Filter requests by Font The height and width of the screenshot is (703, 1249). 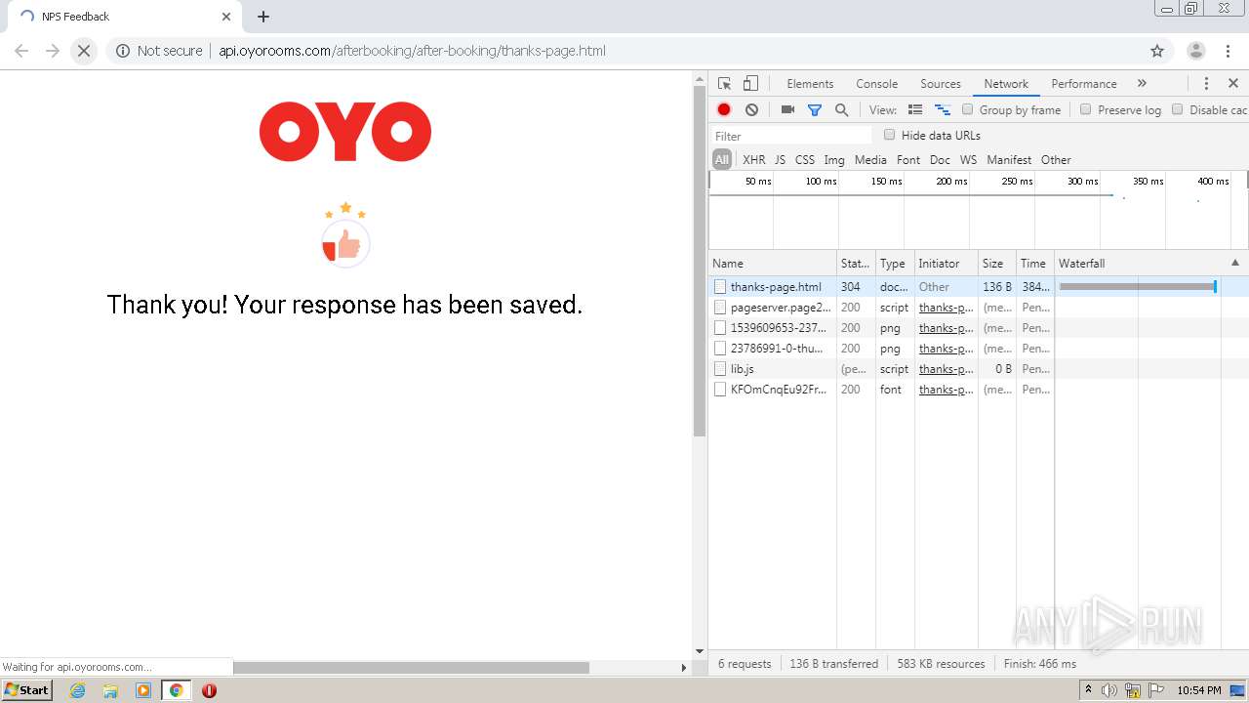tap(908, 159)
